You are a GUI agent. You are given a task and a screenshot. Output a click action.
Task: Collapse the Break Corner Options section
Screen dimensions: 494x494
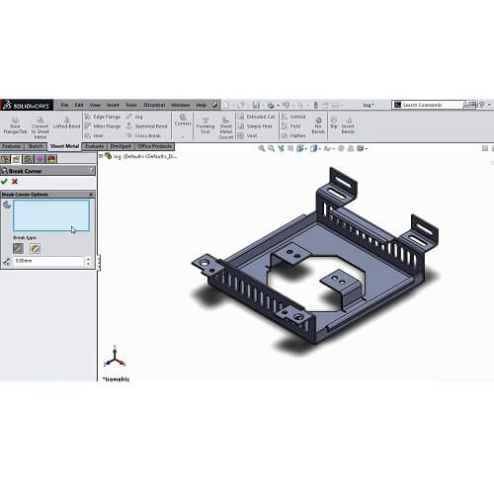point(91,195)
